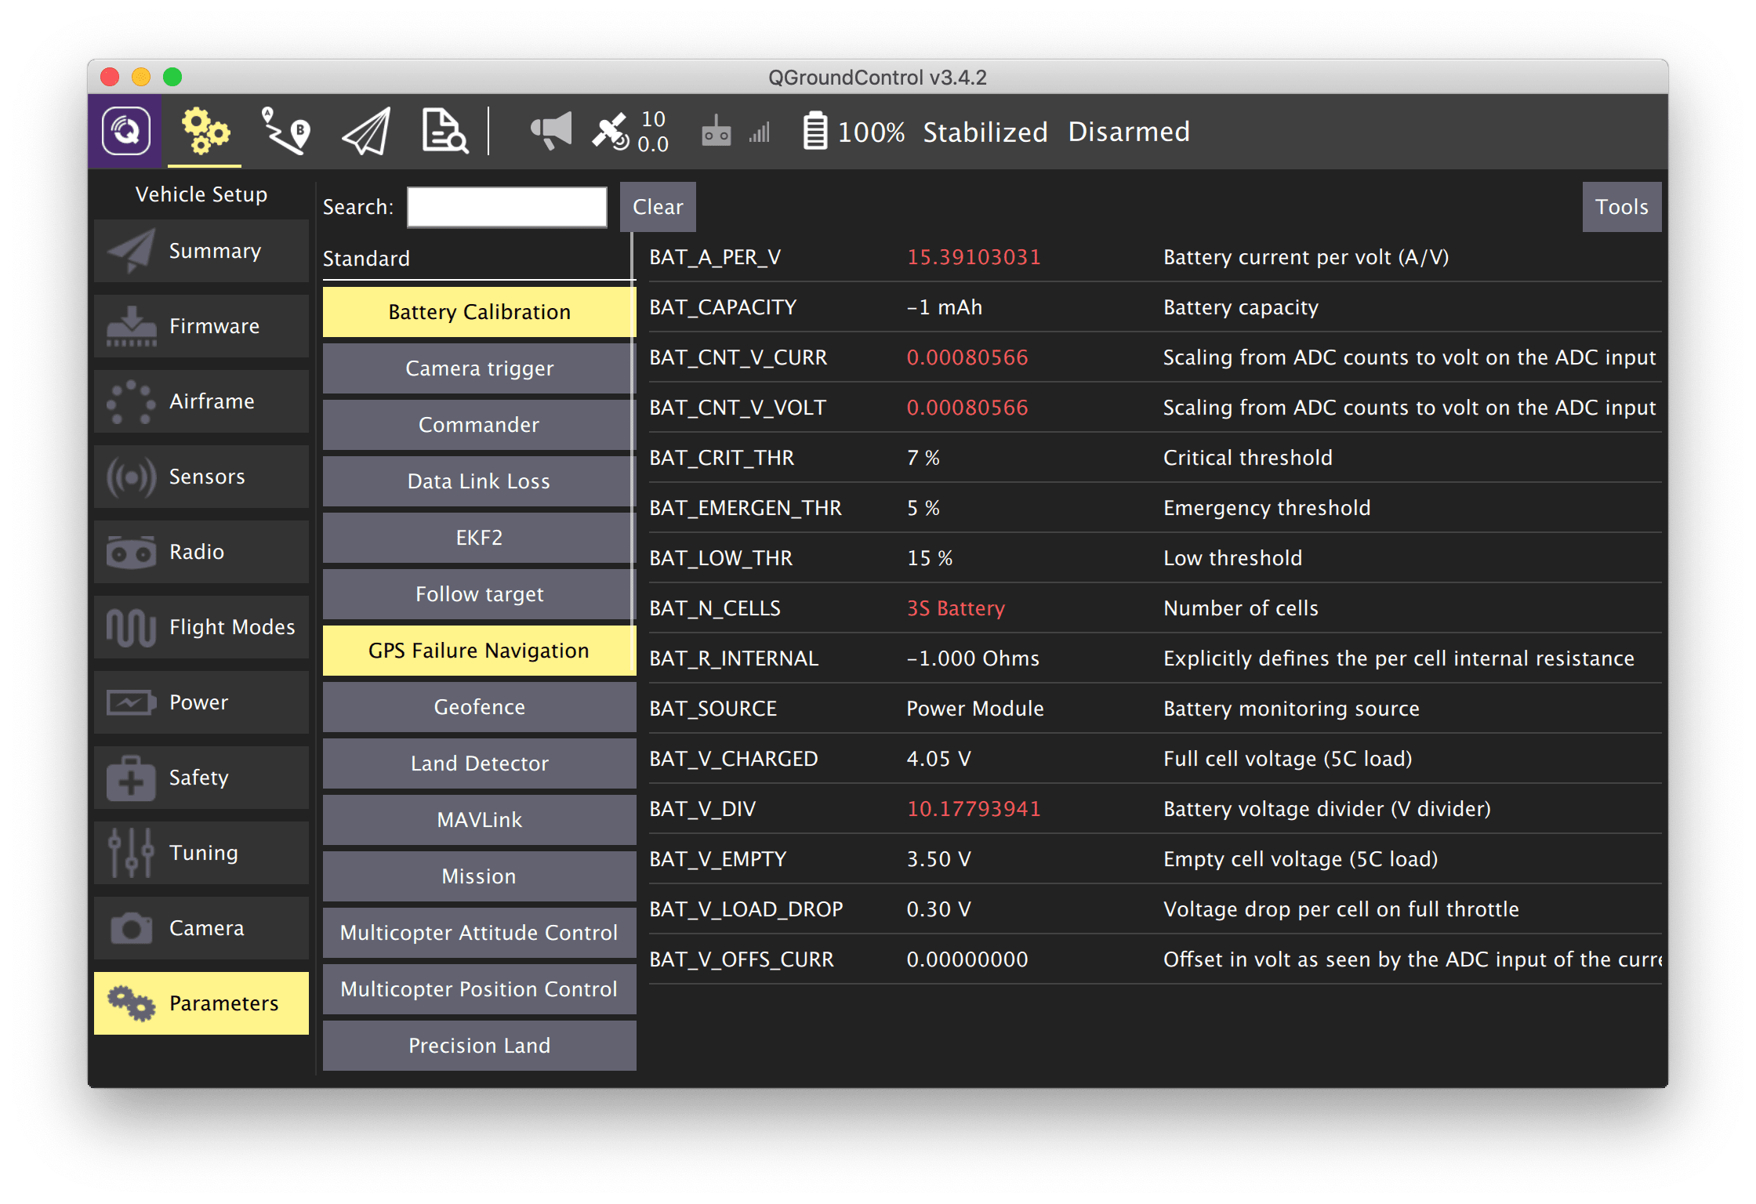Select Data Link Loss parameter group
The width and height of the screenshot is (1756, 1204).
pos(479,481)
